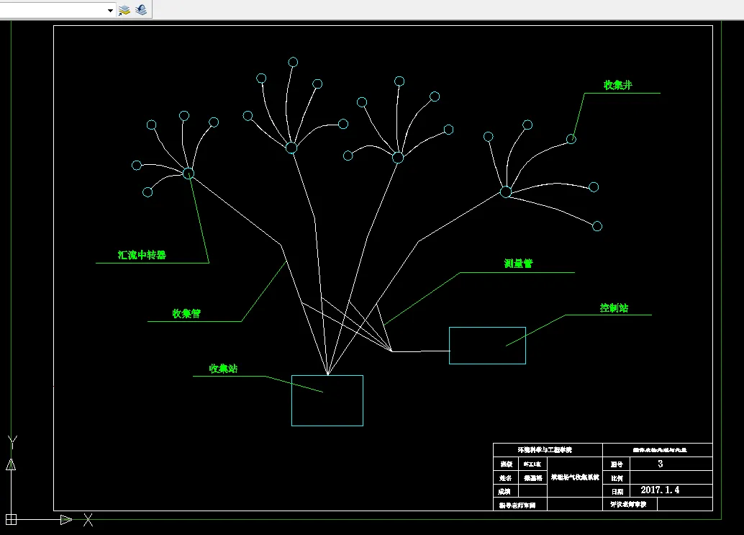Screen dimensions: 744x535
Task: Open the layer list dropdown arrow
Action: click(x=110, y=10)
